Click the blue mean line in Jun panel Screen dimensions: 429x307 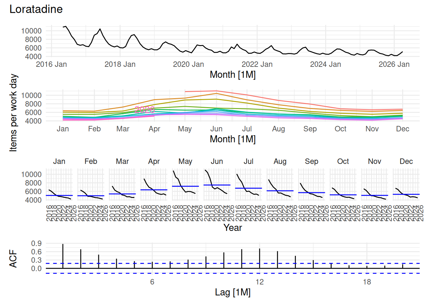coord(217,185)
